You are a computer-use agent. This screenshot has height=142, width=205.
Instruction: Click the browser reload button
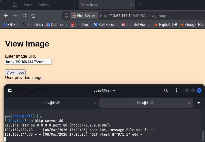click(24, 15)
